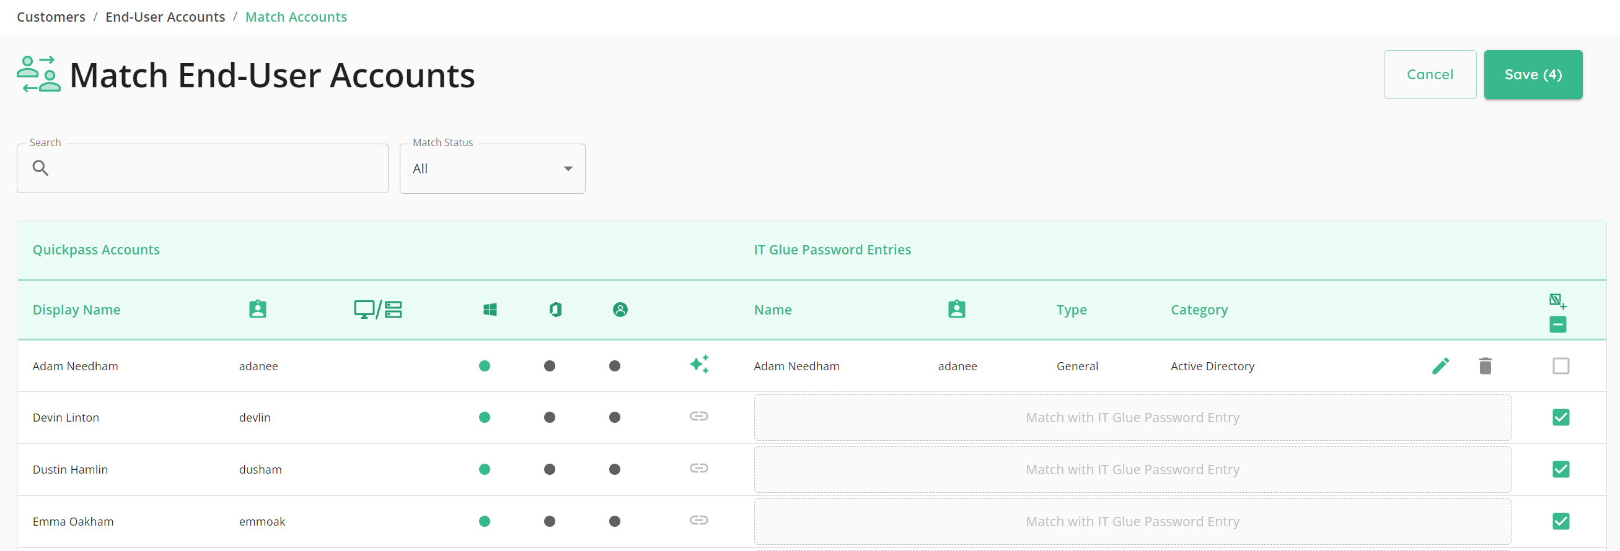Click the Windows logo column header icon
This screenshot has width=1620, height=551.
click(490, 309)
